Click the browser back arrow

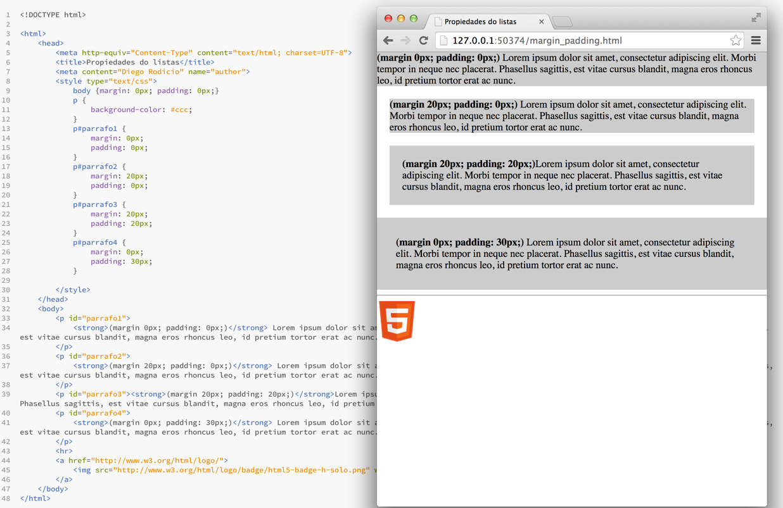388,40
